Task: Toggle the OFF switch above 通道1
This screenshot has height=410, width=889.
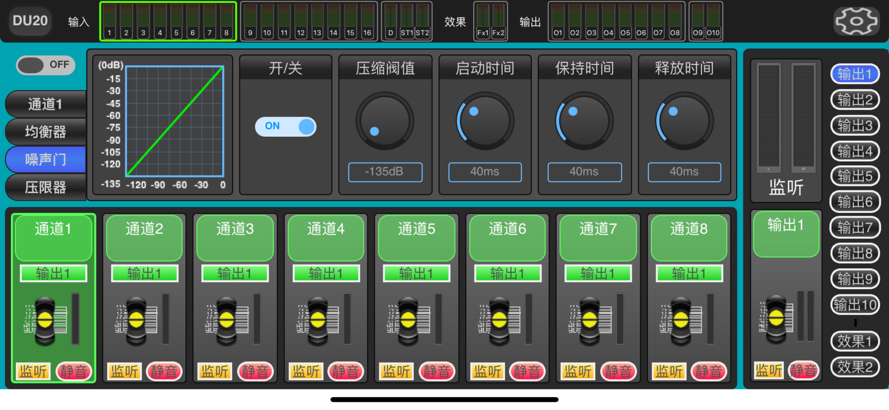Action: [45, 65]
